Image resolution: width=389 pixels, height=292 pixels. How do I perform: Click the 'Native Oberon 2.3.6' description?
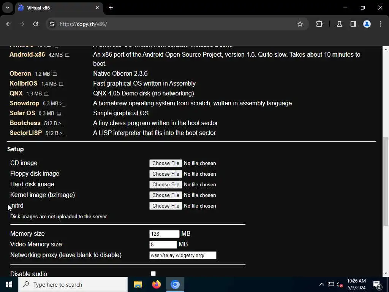pyautogui.click(x=120, y=73)
